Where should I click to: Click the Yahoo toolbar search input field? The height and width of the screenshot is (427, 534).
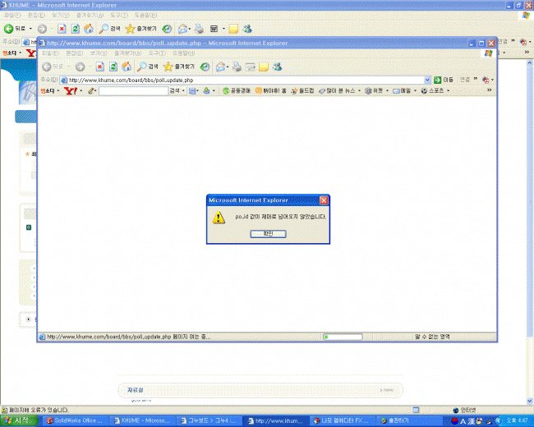point(133,91)
